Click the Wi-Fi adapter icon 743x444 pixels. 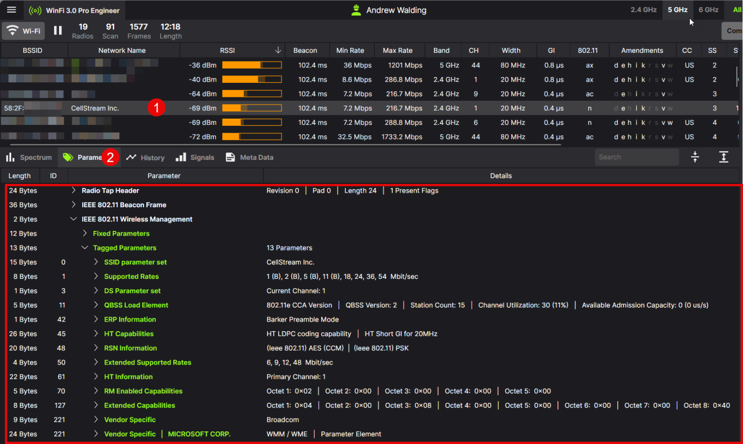12,31
